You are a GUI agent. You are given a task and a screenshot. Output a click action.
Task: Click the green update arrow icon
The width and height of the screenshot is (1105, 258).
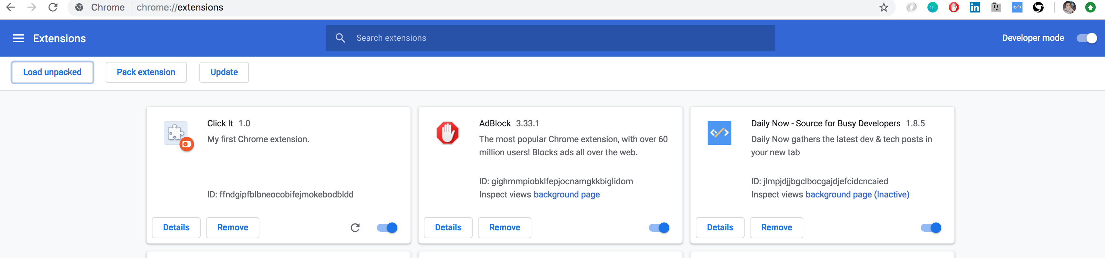pyautogui.click(x=1090, y=7)
